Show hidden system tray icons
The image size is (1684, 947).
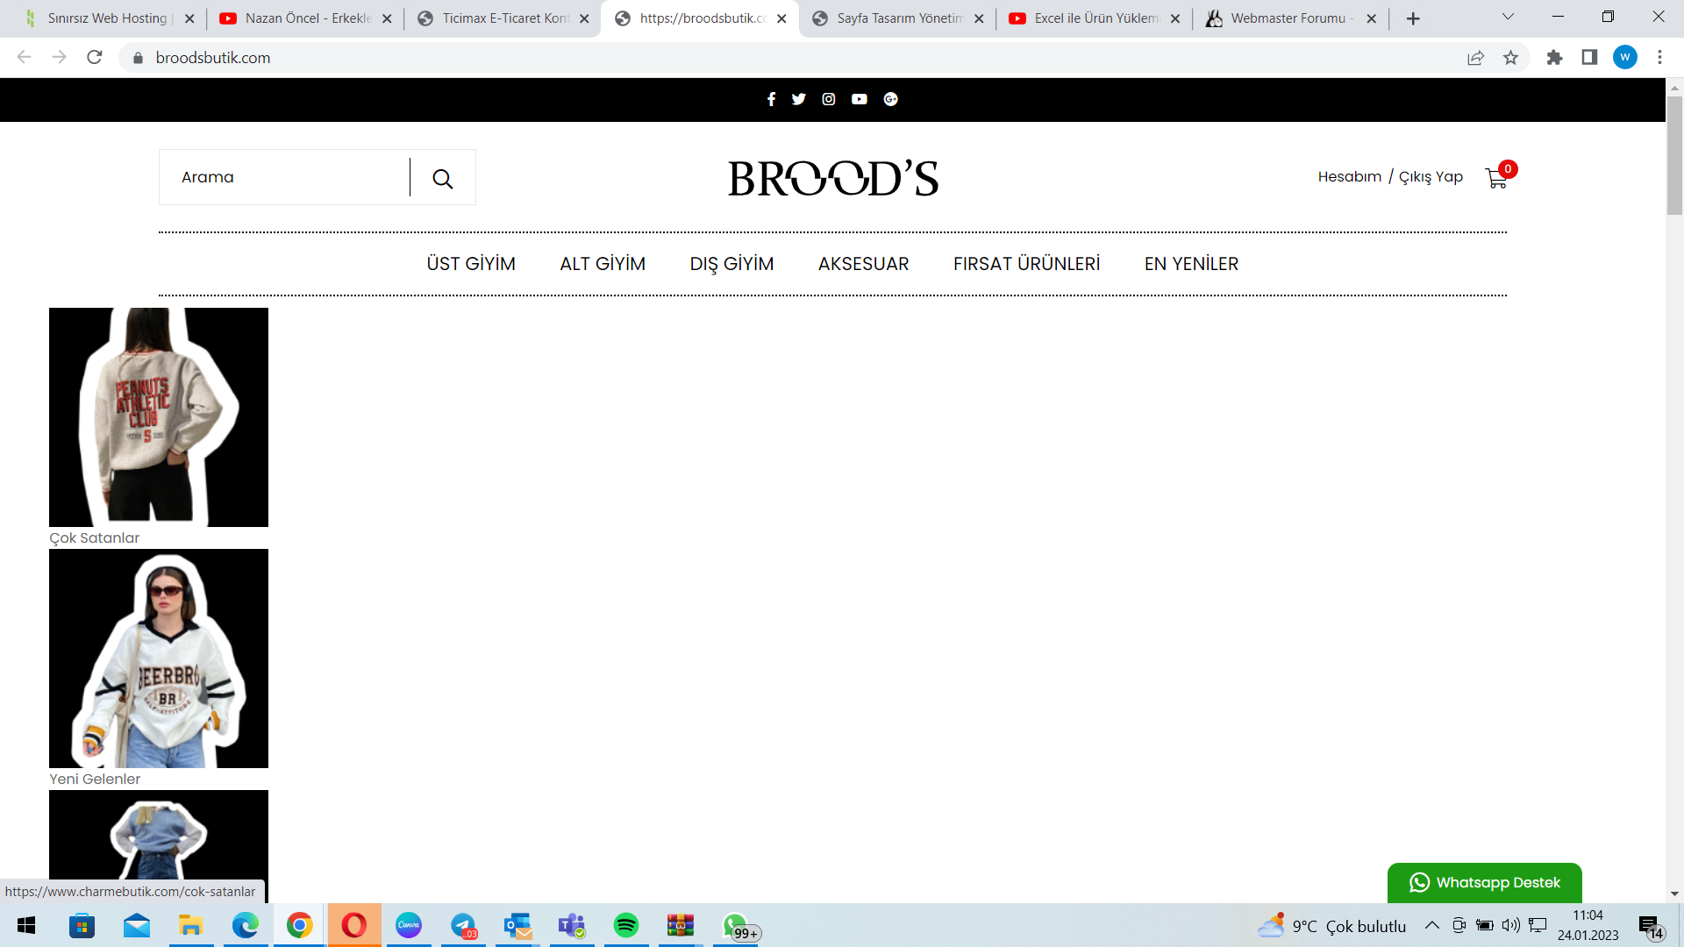(x=1431, y=925)
